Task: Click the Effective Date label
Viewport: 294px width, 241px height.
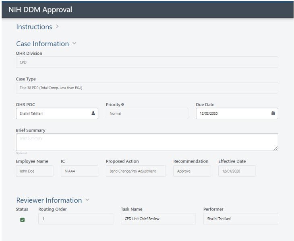Action: (x=232, y=161)
